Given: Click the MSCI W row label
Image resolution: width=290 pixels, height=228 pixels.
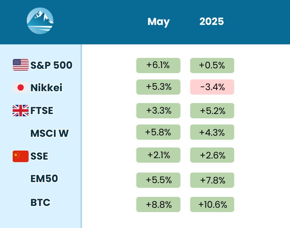Looking at the screenshot, I should pos(49,133).
